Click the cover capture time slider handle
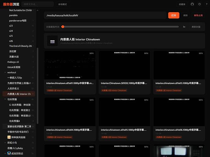The width and height of the screenshot is (210, 157). [63, 27]
